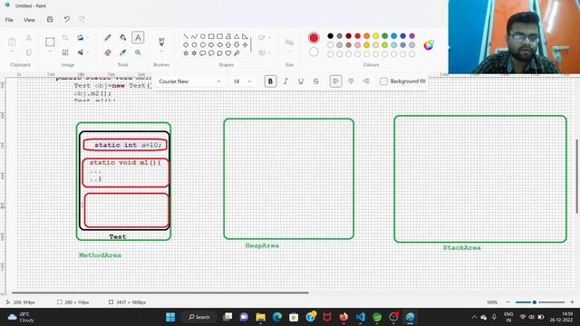
Task: Click the Crop icon in Image group
Action: [65, 38]
